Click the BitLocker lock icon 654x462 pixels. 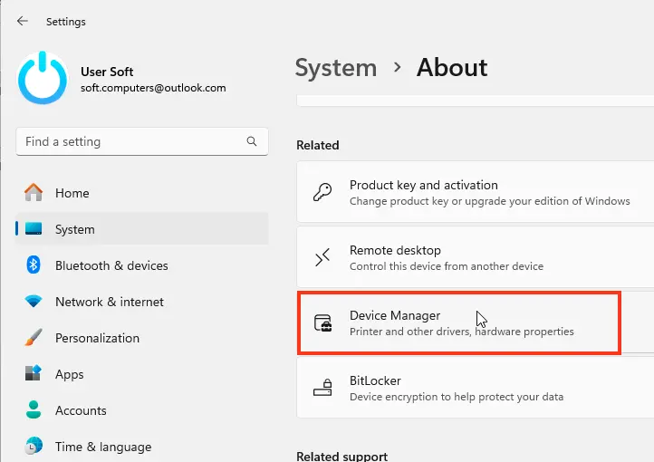pos(322,389)
